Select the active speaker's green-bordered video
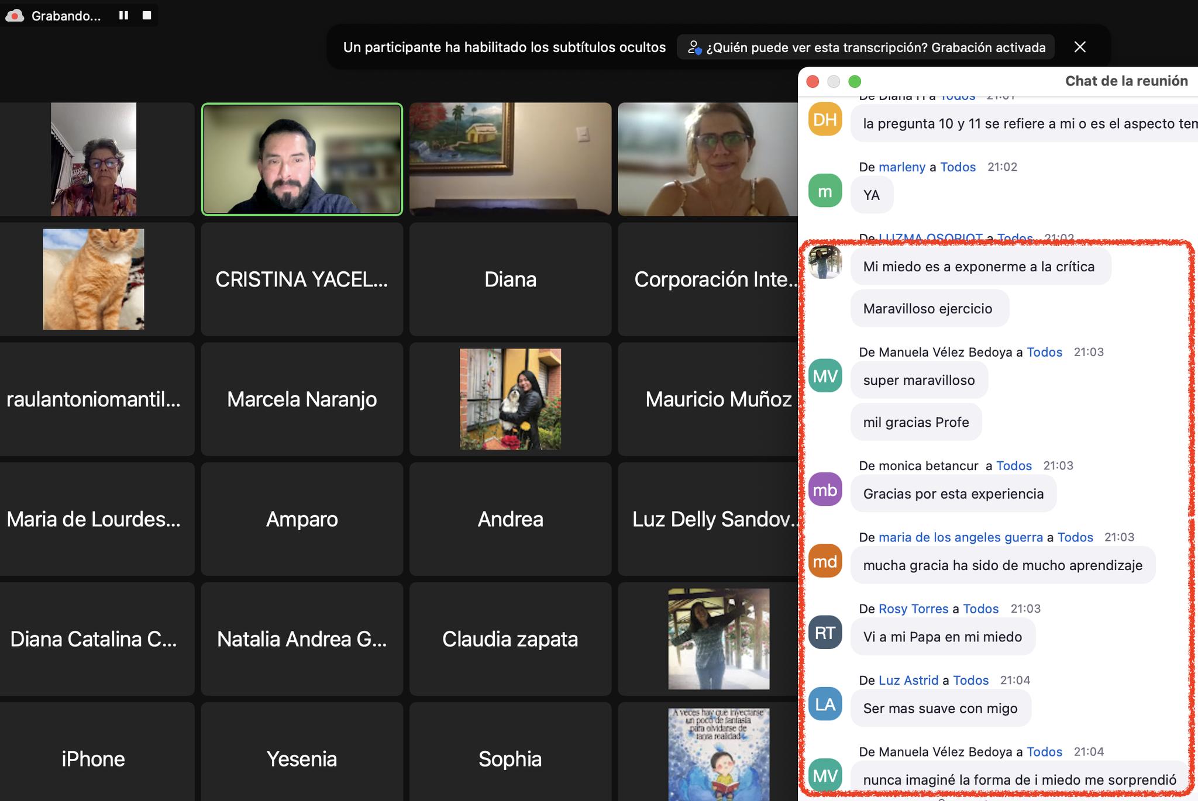 tap(302, 159)
